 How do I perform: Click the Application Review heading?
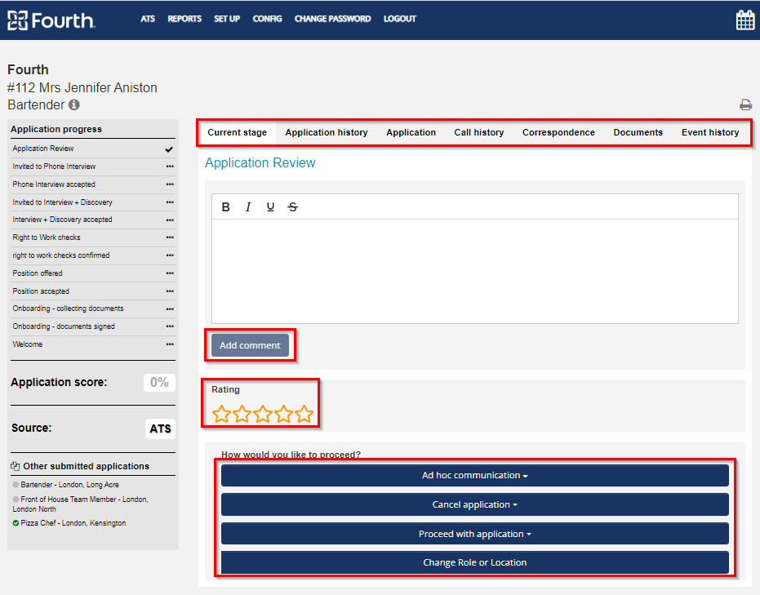click(260, 162)
